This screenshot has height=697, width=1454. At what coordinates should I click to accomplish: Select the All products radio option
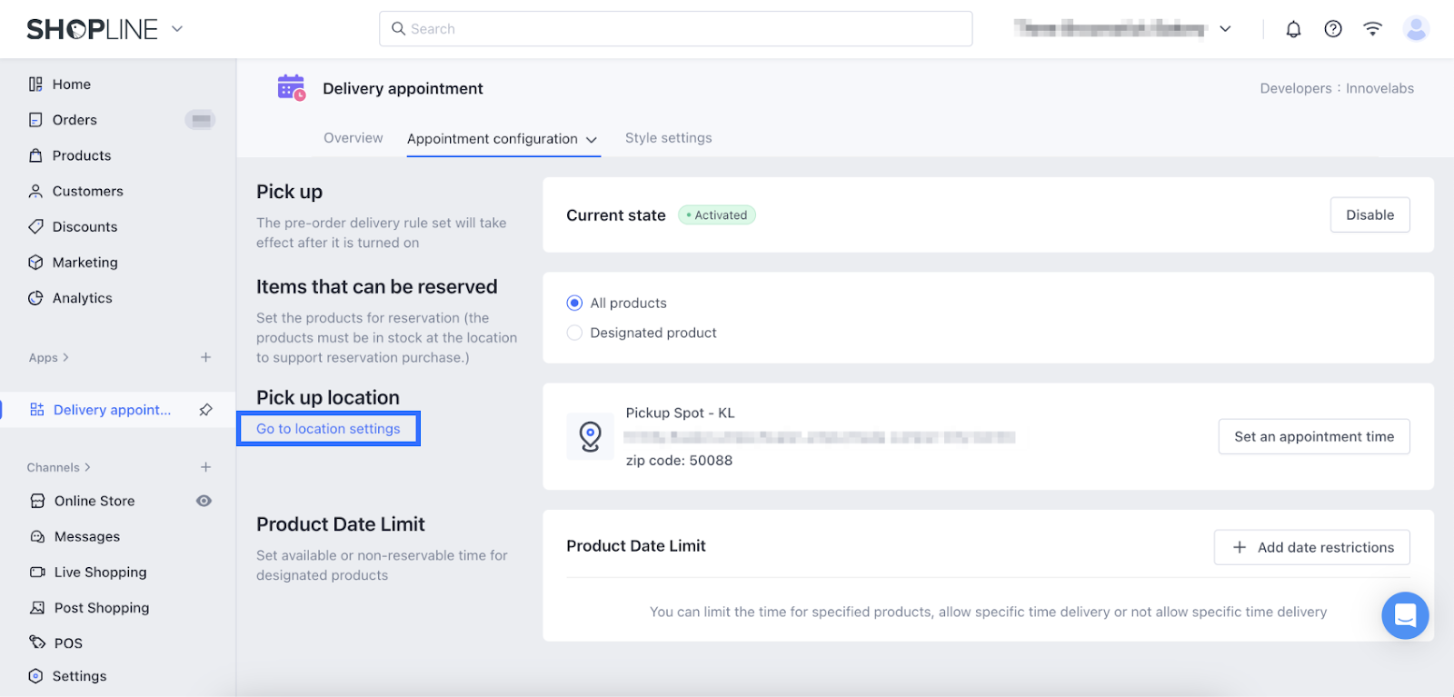574,303
